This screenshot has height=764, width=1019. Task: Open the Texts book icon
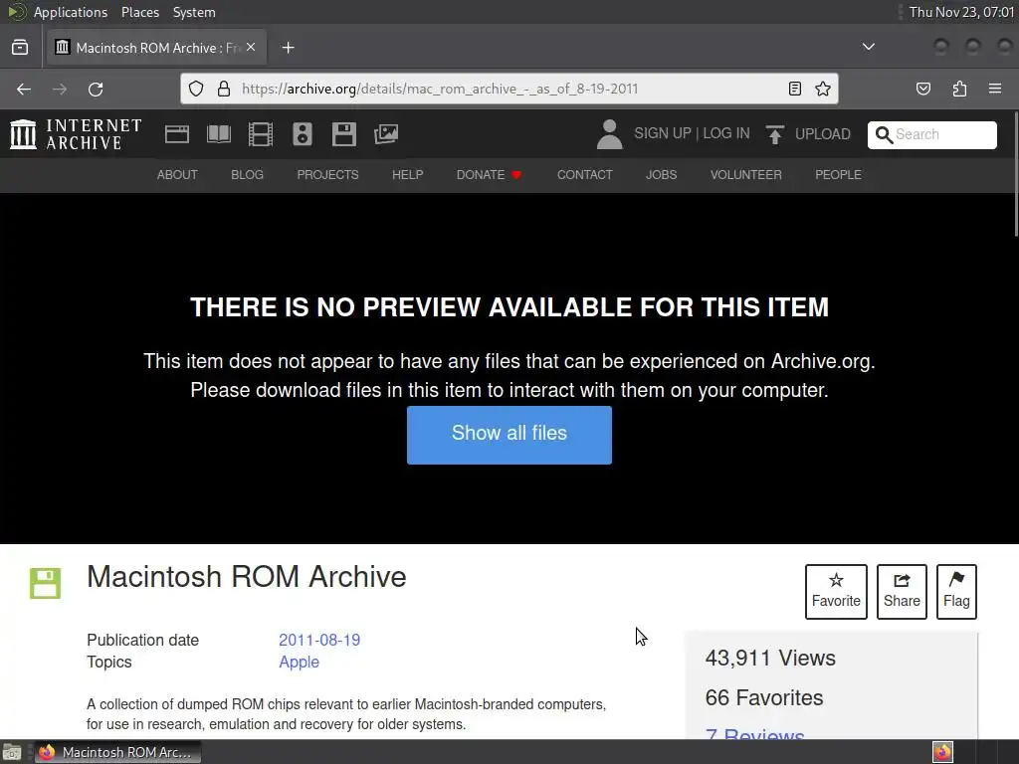218,134
